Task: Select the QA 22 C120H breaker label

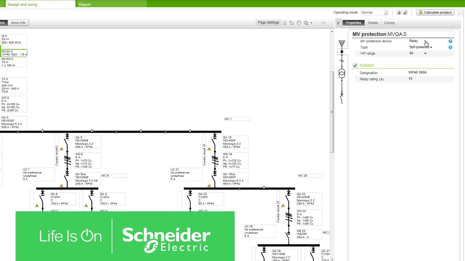Action: pos(211,199)
